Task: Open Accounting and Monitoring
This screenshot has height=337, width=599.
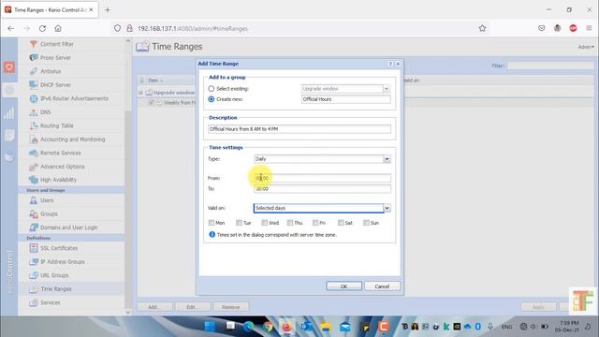Action: 73,139
